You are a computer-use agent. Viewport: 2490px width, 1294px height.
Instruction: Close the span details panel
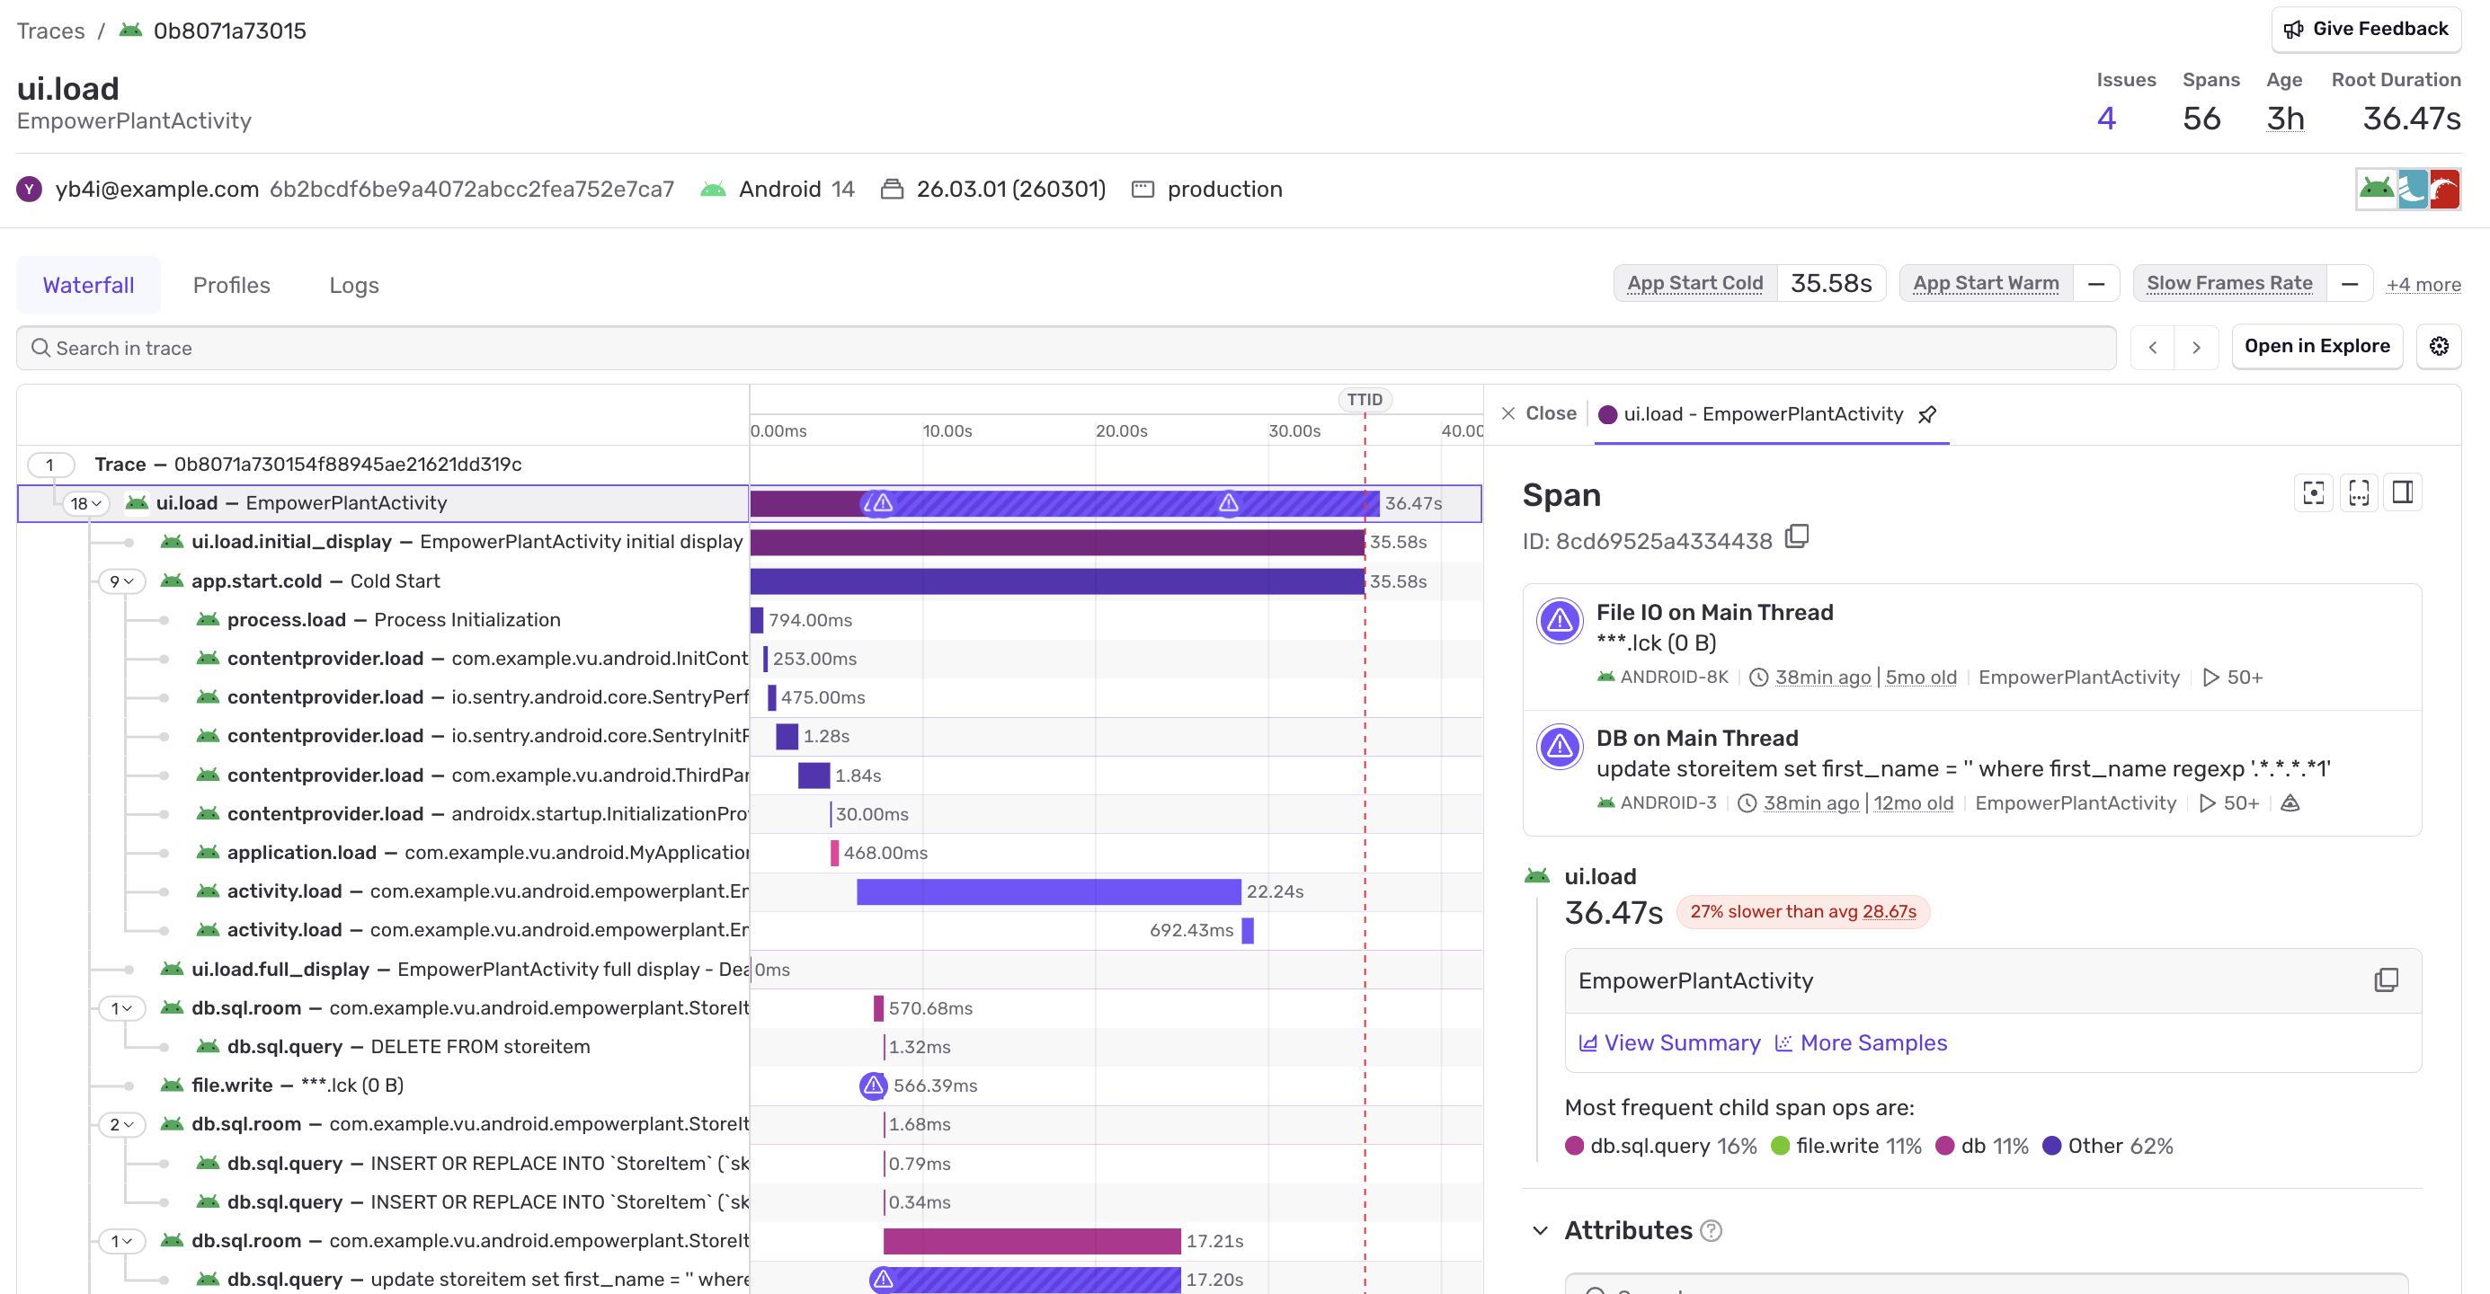1538,413
